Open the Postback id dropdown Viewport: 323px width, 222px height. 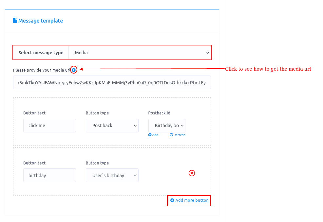tap(167, 126)
